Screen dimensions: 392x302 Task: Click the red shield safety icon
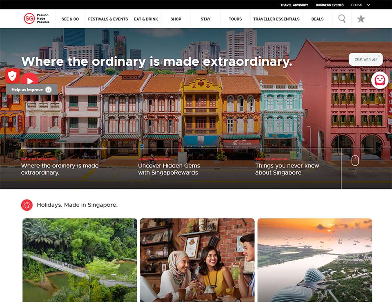tap(13, 75)
